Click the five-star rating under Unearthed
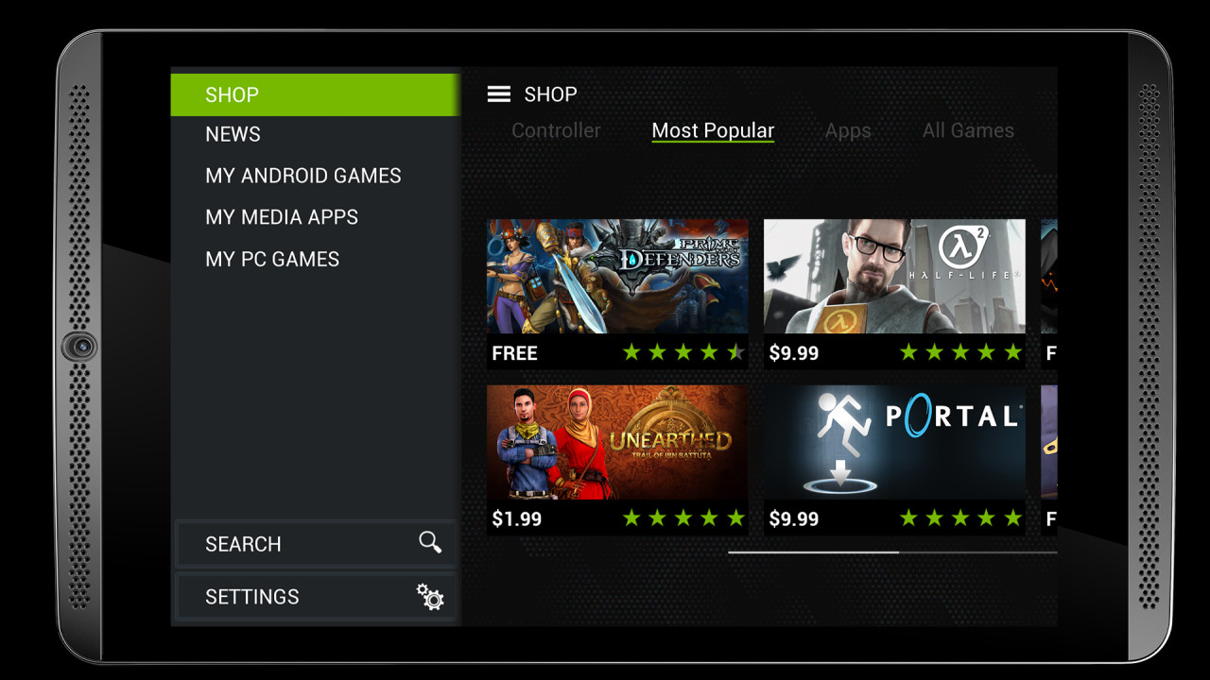Image resolution: width=1210 pixels, height=680 pixels. pyautogui.click(x=683, y=518)
